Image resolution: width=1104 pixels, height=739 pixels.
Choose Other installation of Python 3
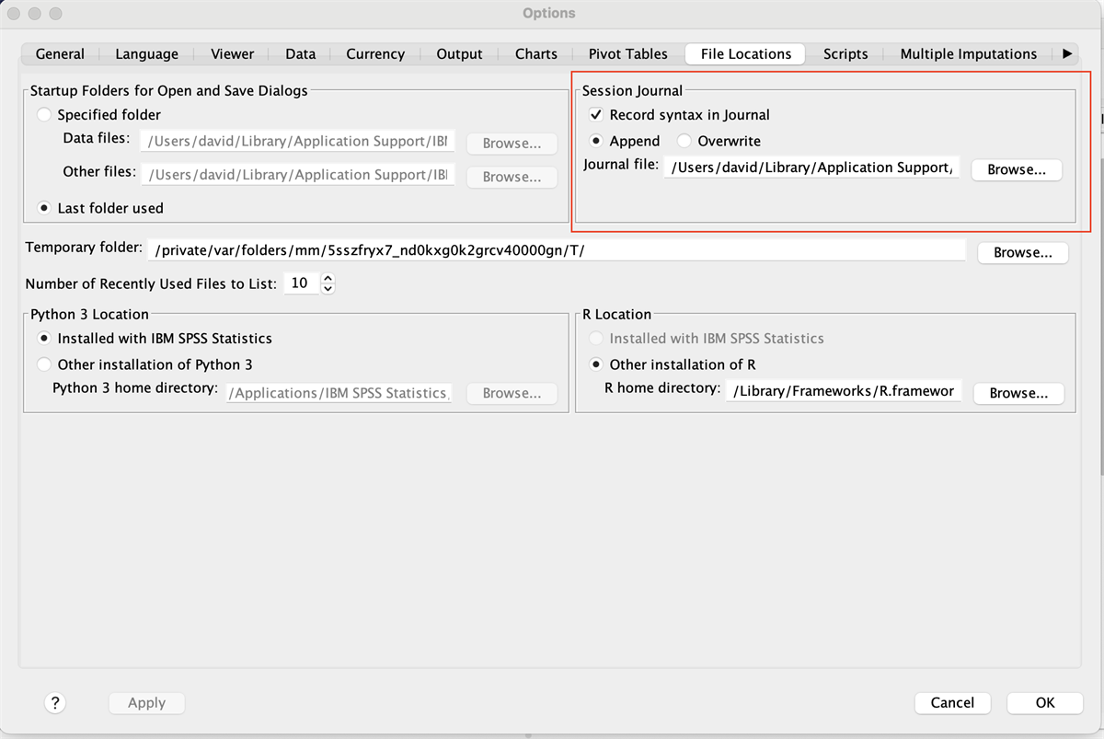tap(44, 364)
